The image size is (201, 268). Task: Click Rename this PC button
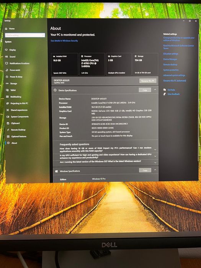tap(148, 81)
